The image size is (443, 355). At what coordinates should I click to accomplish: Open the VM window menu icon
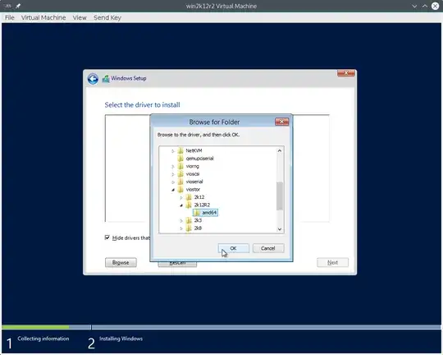(7, 6)
